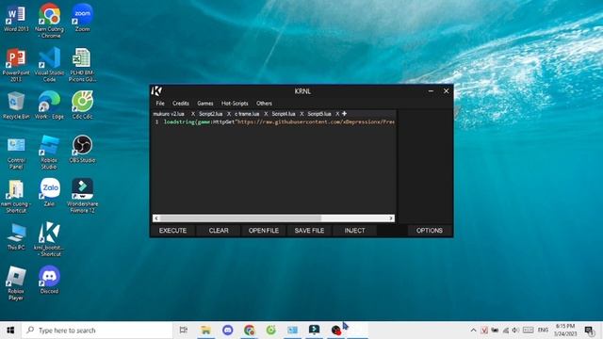Open Nam Cuong Chrome shortcut
Image resolution: width=603 pixels, height=339 pixels.
click(x=49, y=21)
